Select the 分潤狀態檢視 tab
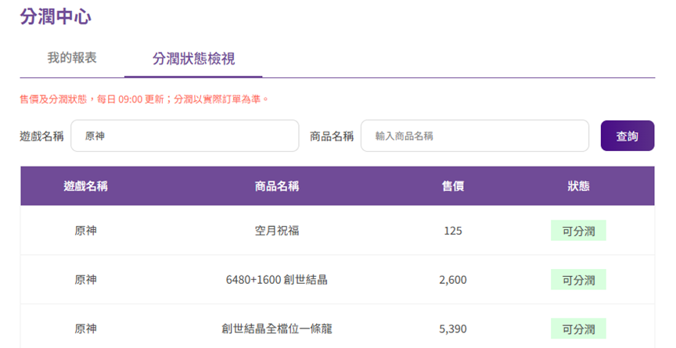Image resolution: width=676 pixels, height=348 pixels. (x=193, y=59)
